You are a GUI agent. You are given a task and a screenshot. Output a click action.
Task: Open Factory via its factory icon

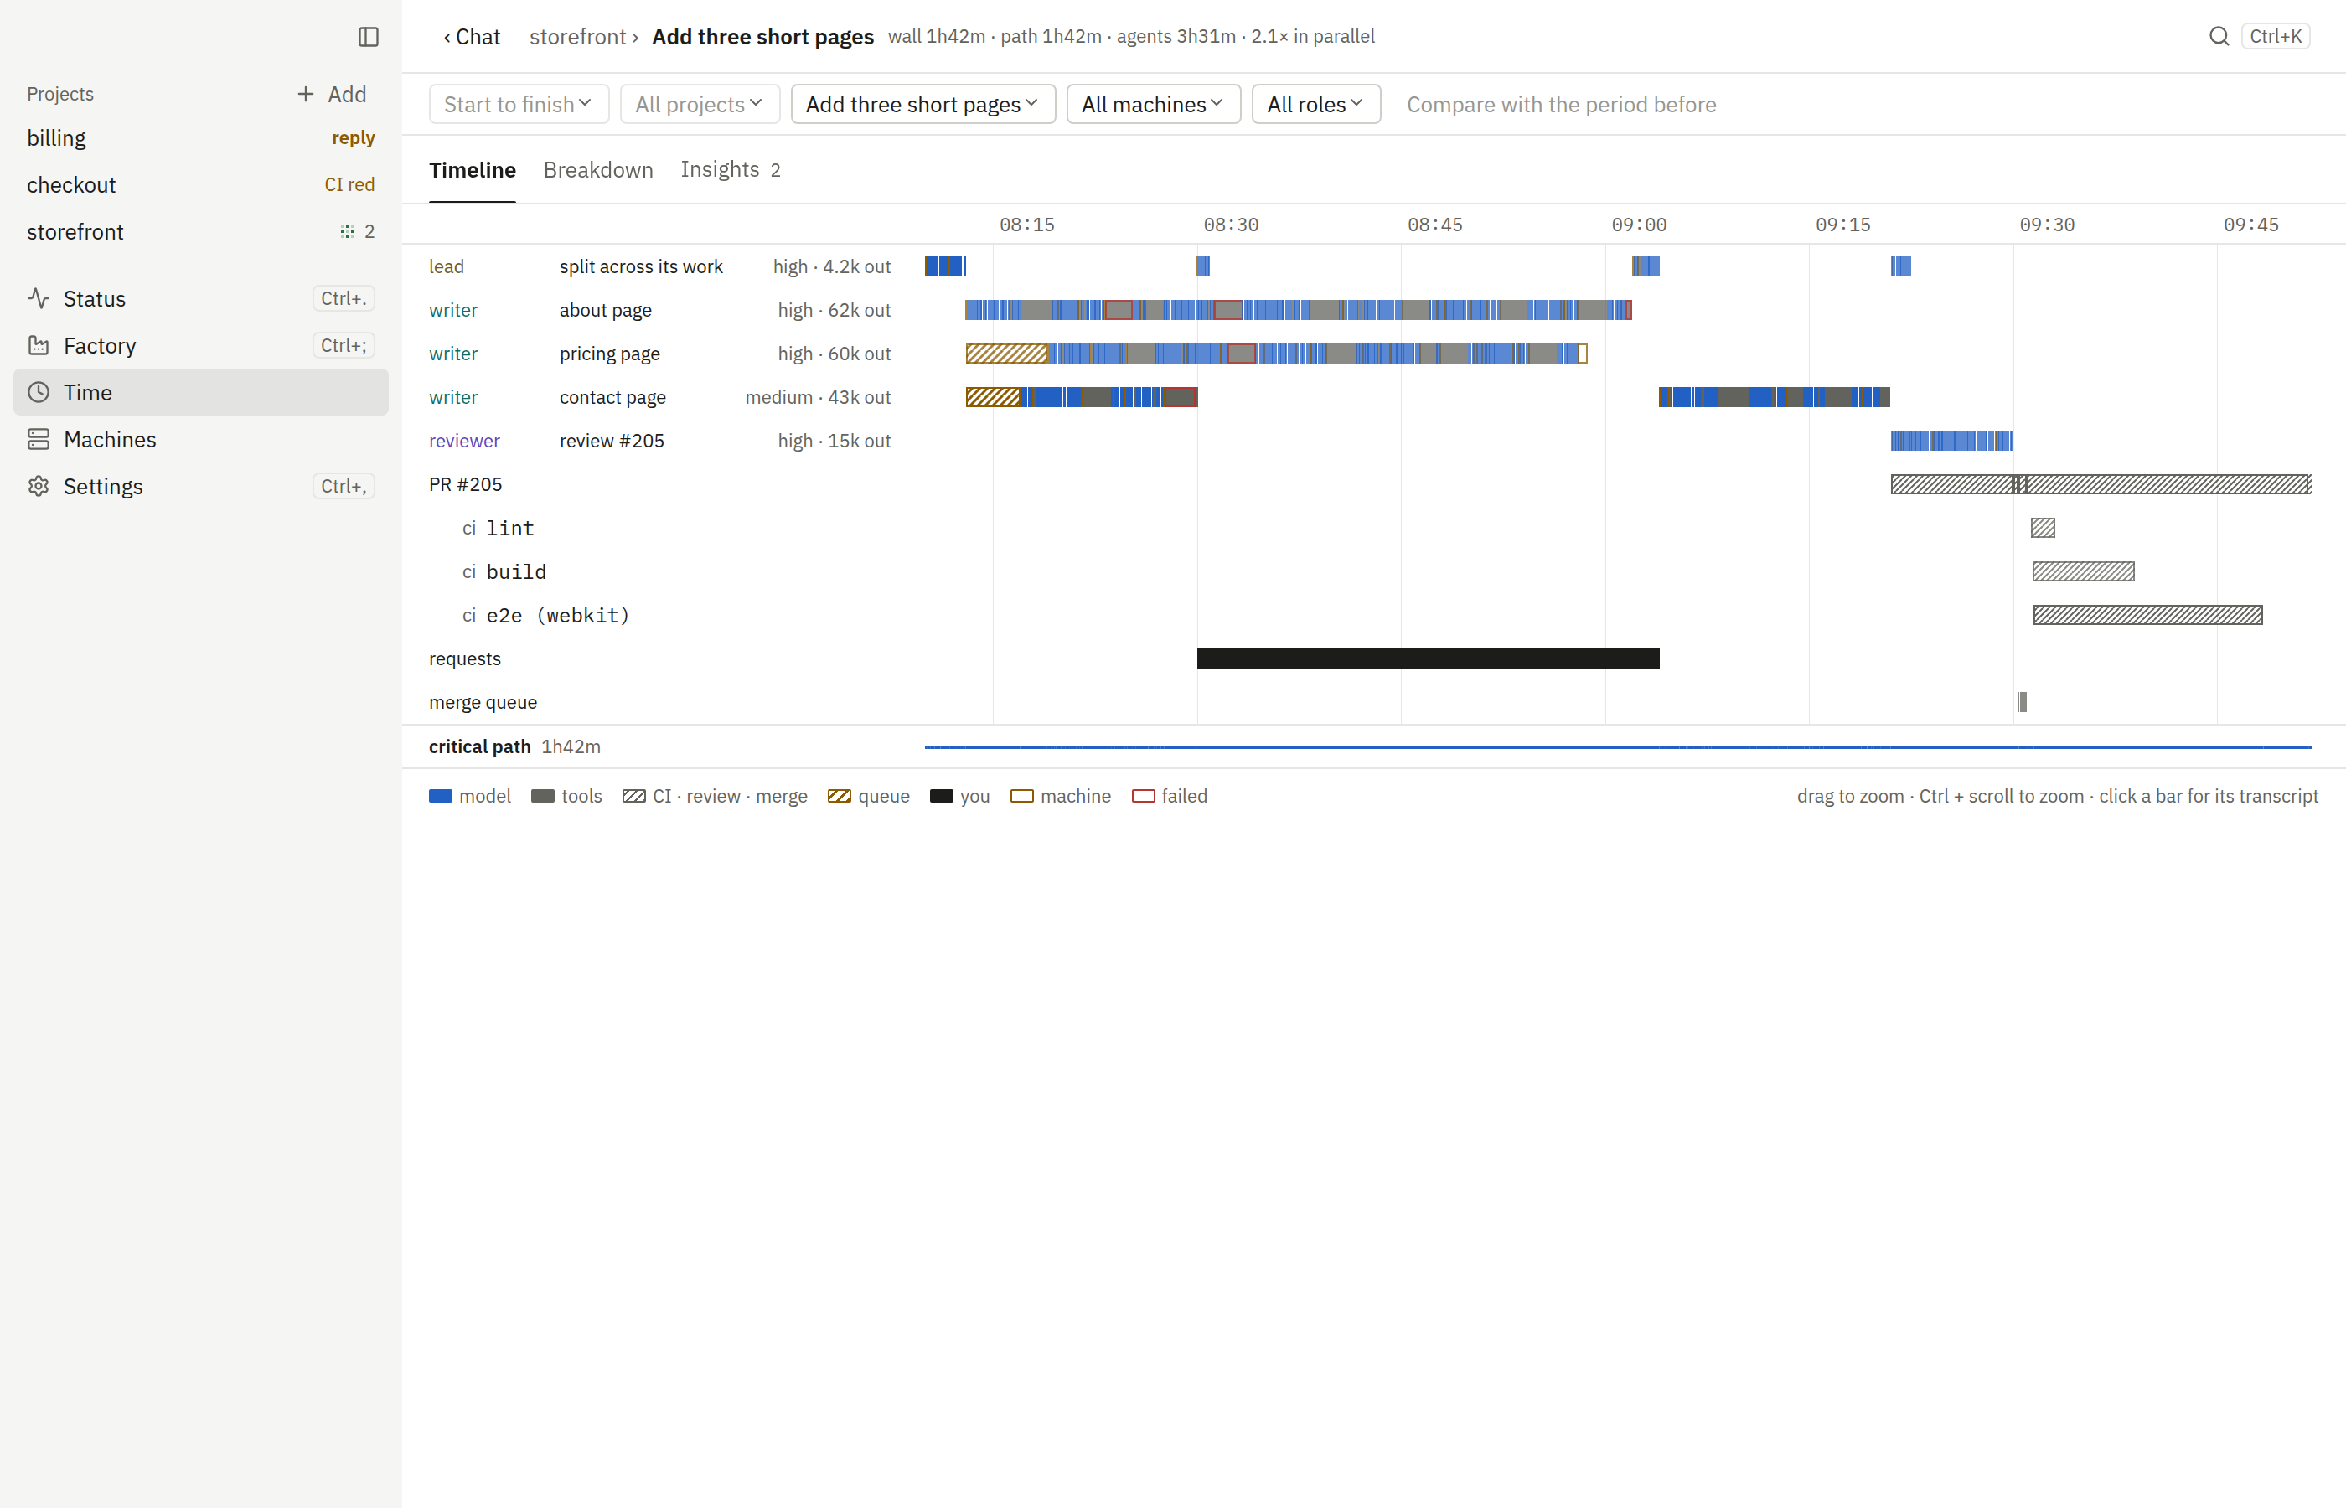point(39,346)
